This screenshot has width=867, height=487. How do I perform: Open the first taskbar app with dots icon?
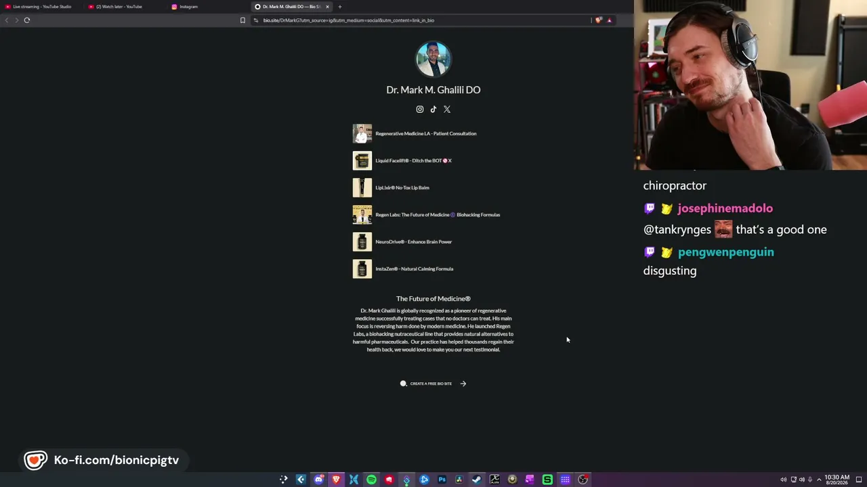click(x=283, y=480)
